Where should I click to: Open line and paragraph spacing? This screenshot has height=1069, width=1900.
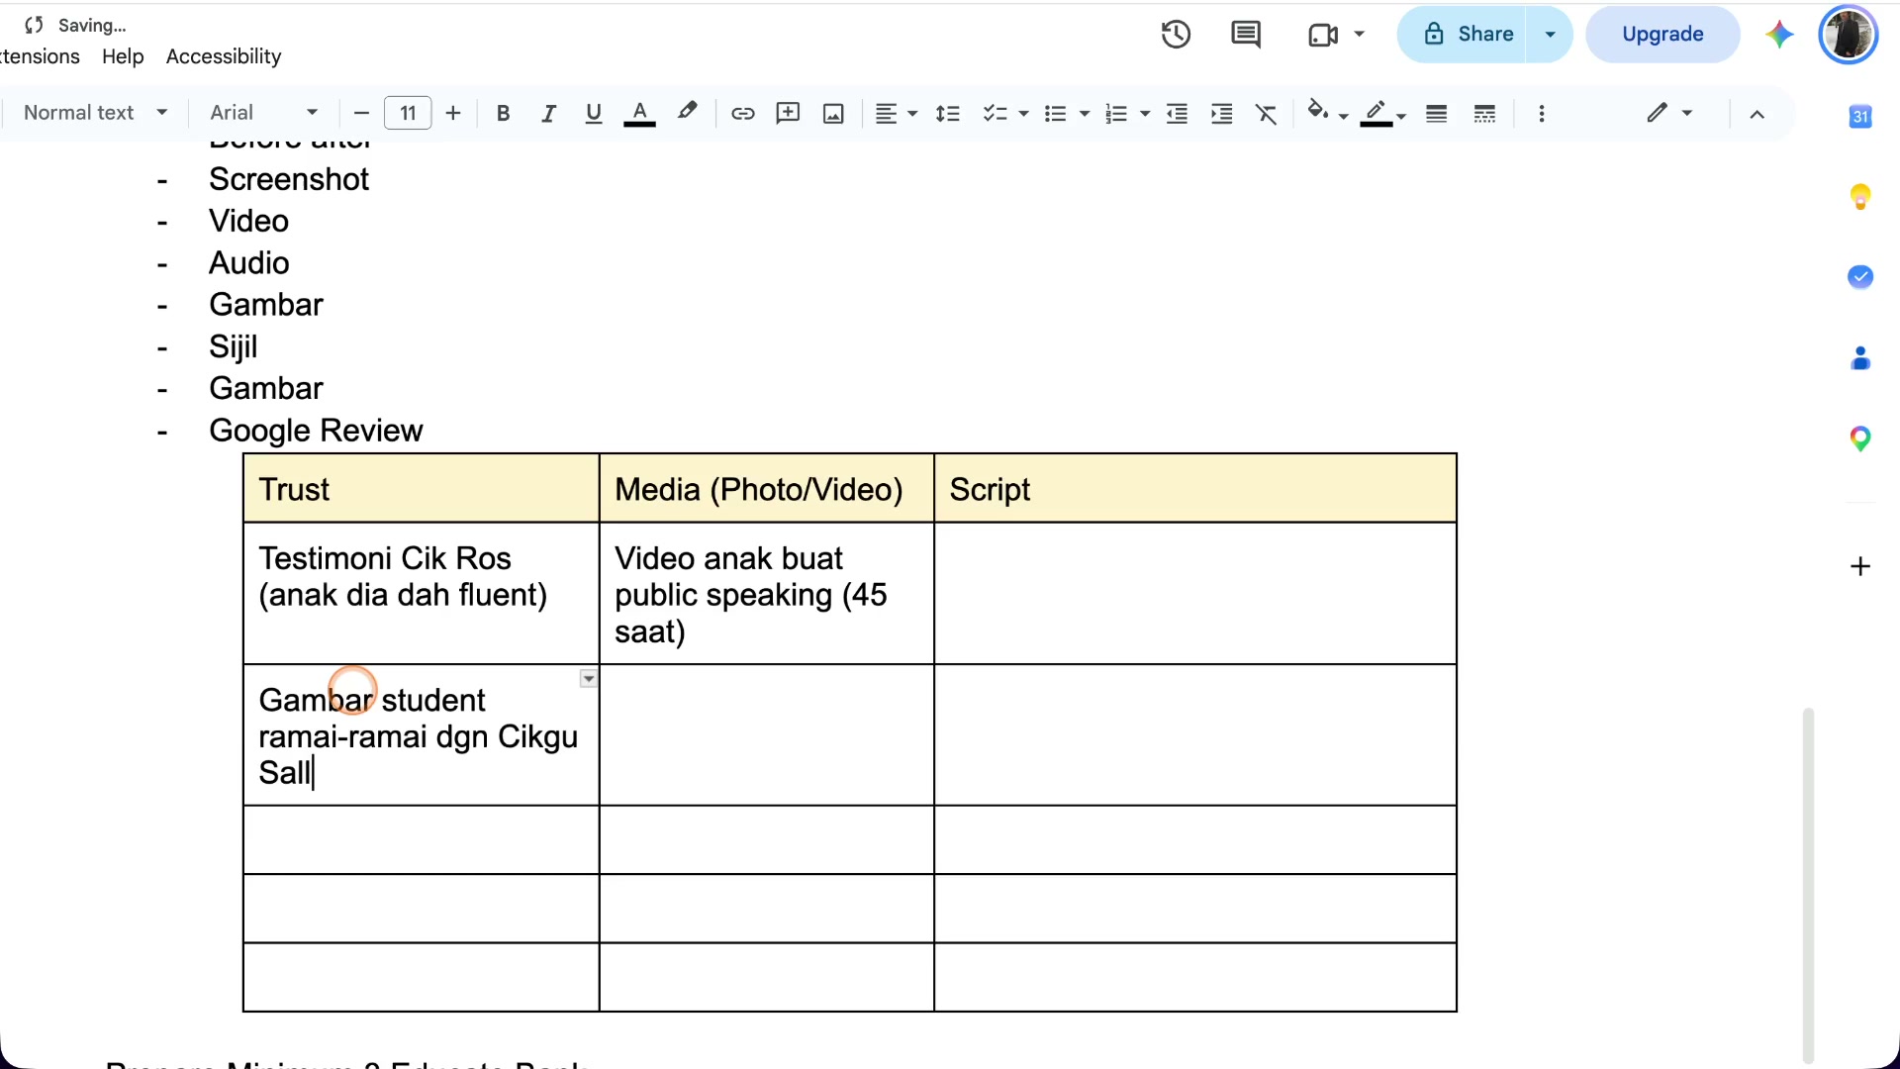coord(947,114)
